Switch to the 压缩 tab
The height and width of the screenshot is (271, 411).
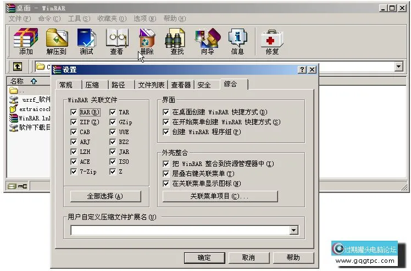[x=95, y=85]
